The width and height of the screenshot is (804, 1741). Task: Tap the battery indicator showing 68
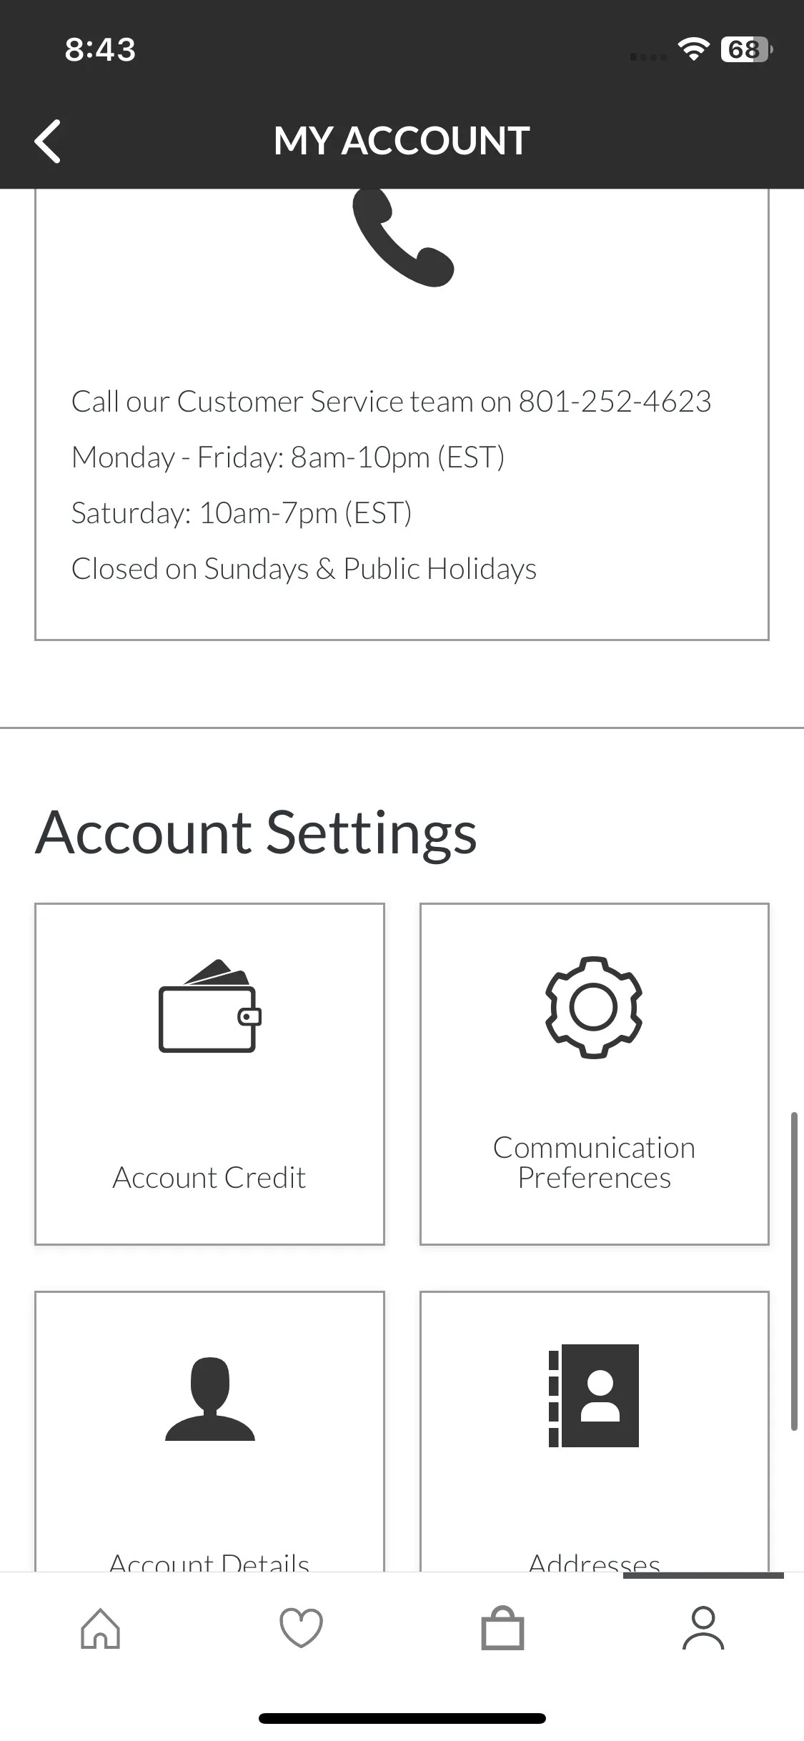click(x=747, y=49)
